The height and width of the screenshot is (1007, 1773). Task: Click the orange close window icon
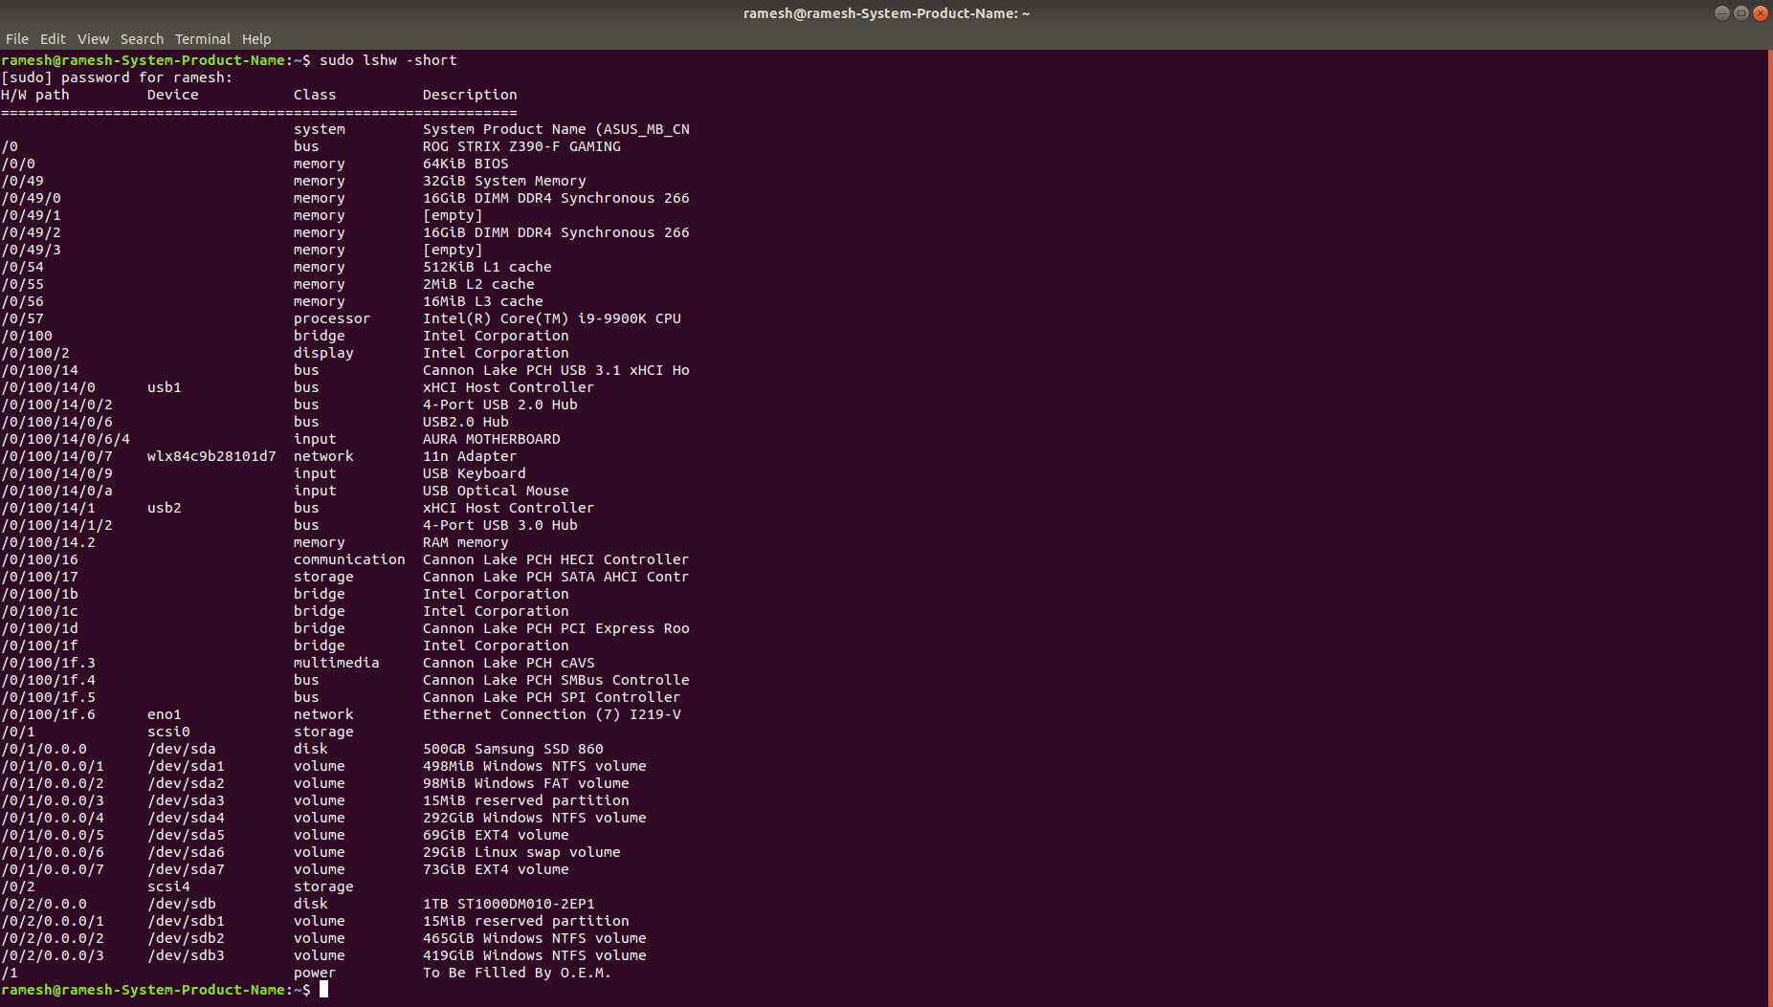point(1761,12)
